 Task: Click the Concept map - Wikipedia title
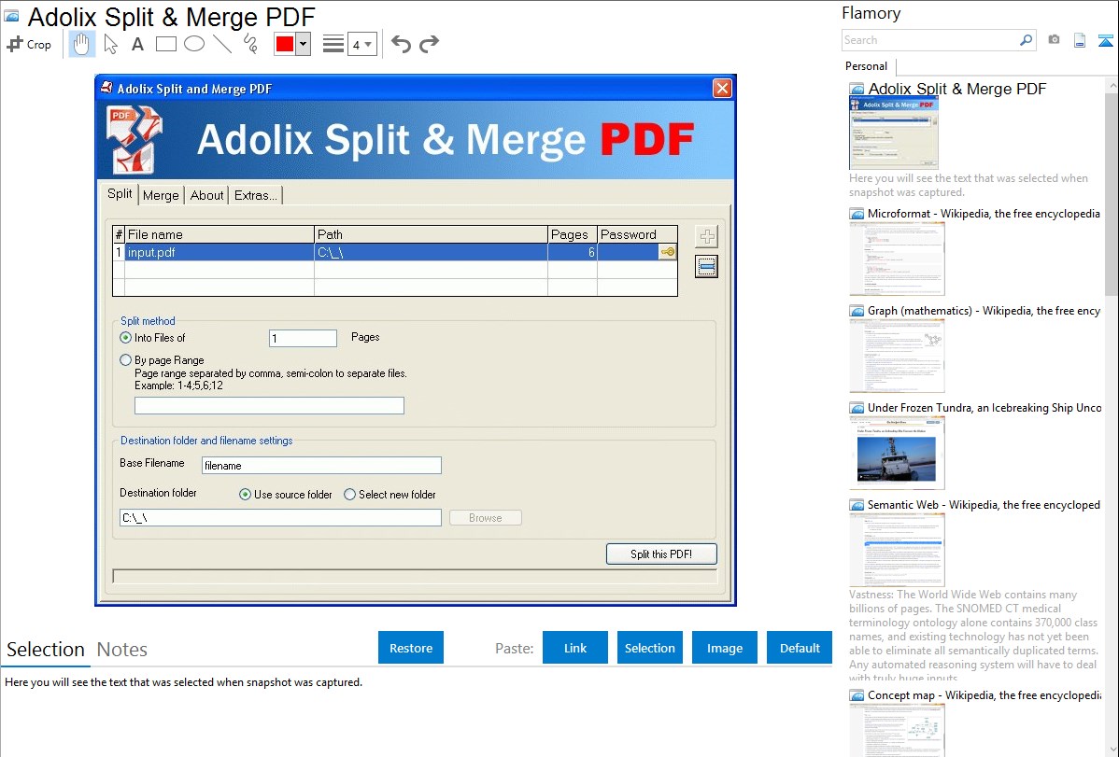click(984, 694)
